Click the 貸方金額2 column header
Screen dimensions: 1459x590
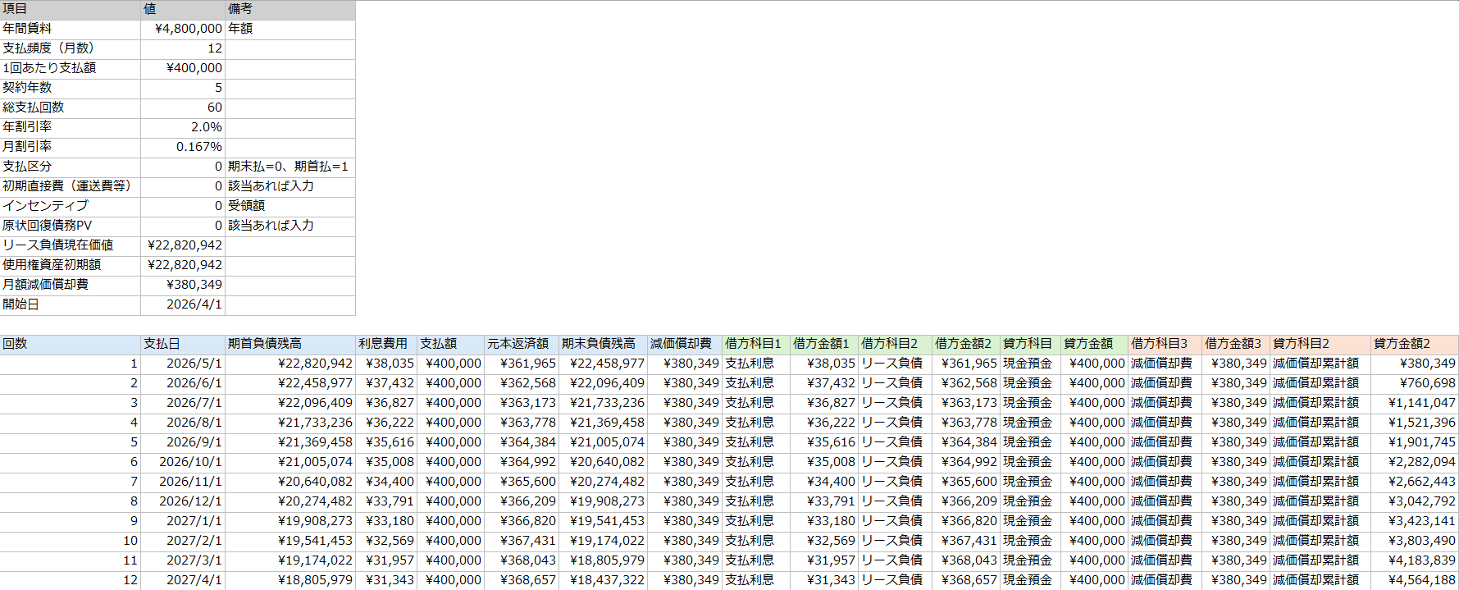[1414, 344]
